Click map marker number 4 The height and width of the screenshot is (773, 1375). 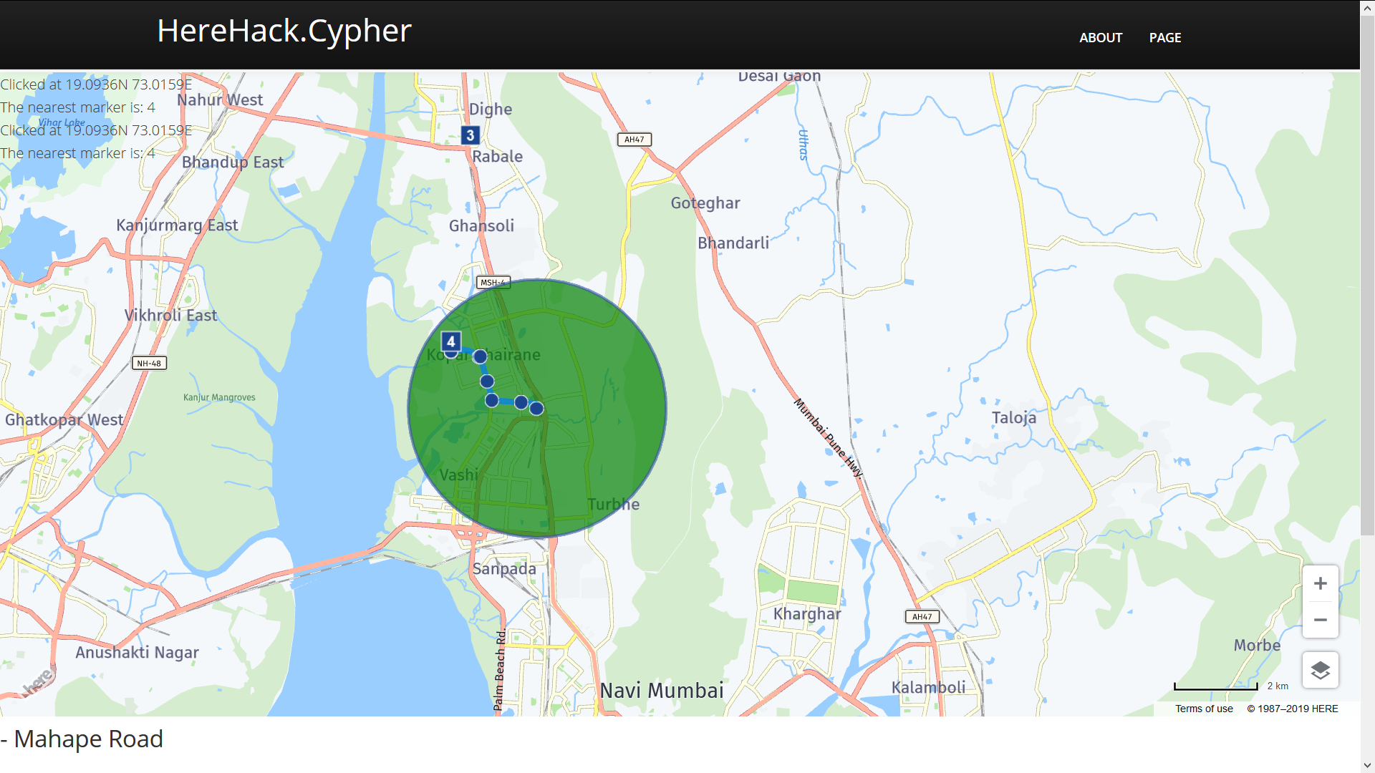[450, 341]
